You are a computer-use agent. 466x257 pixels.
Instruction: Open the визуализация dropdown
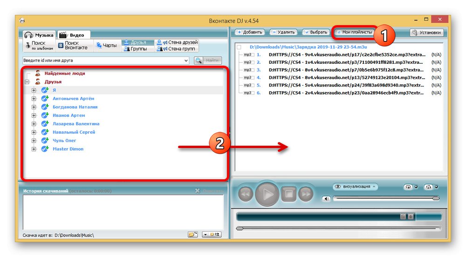355,187
